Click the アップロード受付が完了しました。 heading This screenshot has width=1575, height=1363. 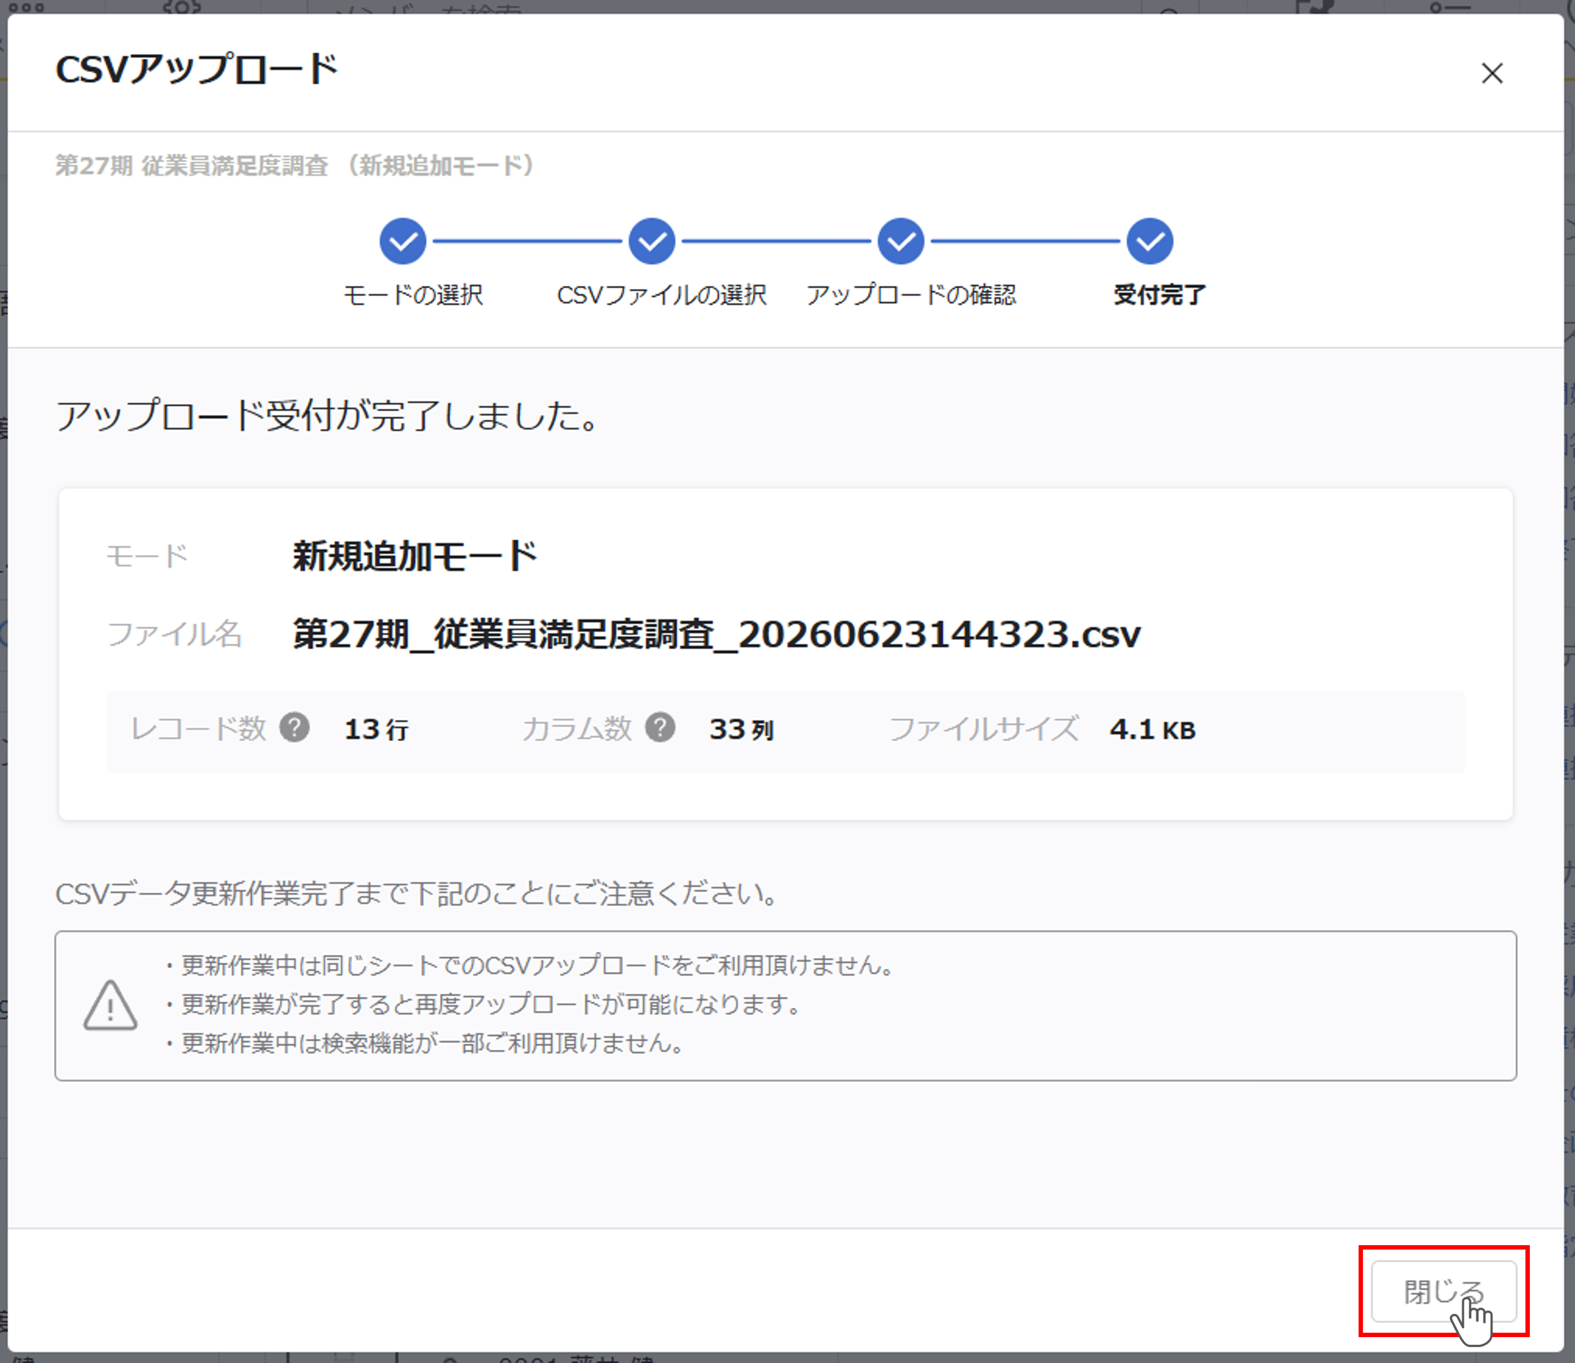pos(329,416)
